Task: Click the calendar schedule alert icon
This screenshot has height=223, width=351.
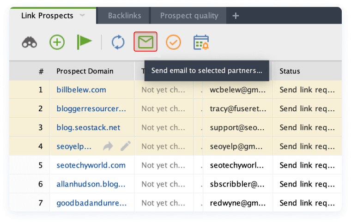Action: (201, 42)
